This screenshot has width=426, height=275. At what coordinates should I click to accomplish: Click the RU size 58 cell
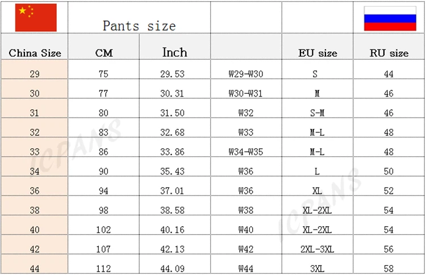pos(389,268)
